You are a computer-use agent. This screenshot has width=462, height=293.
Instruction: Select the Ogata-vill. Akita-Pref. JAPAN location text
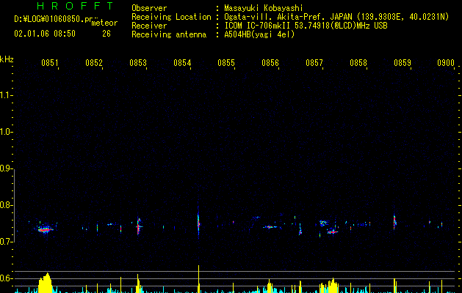click(336, 17)
